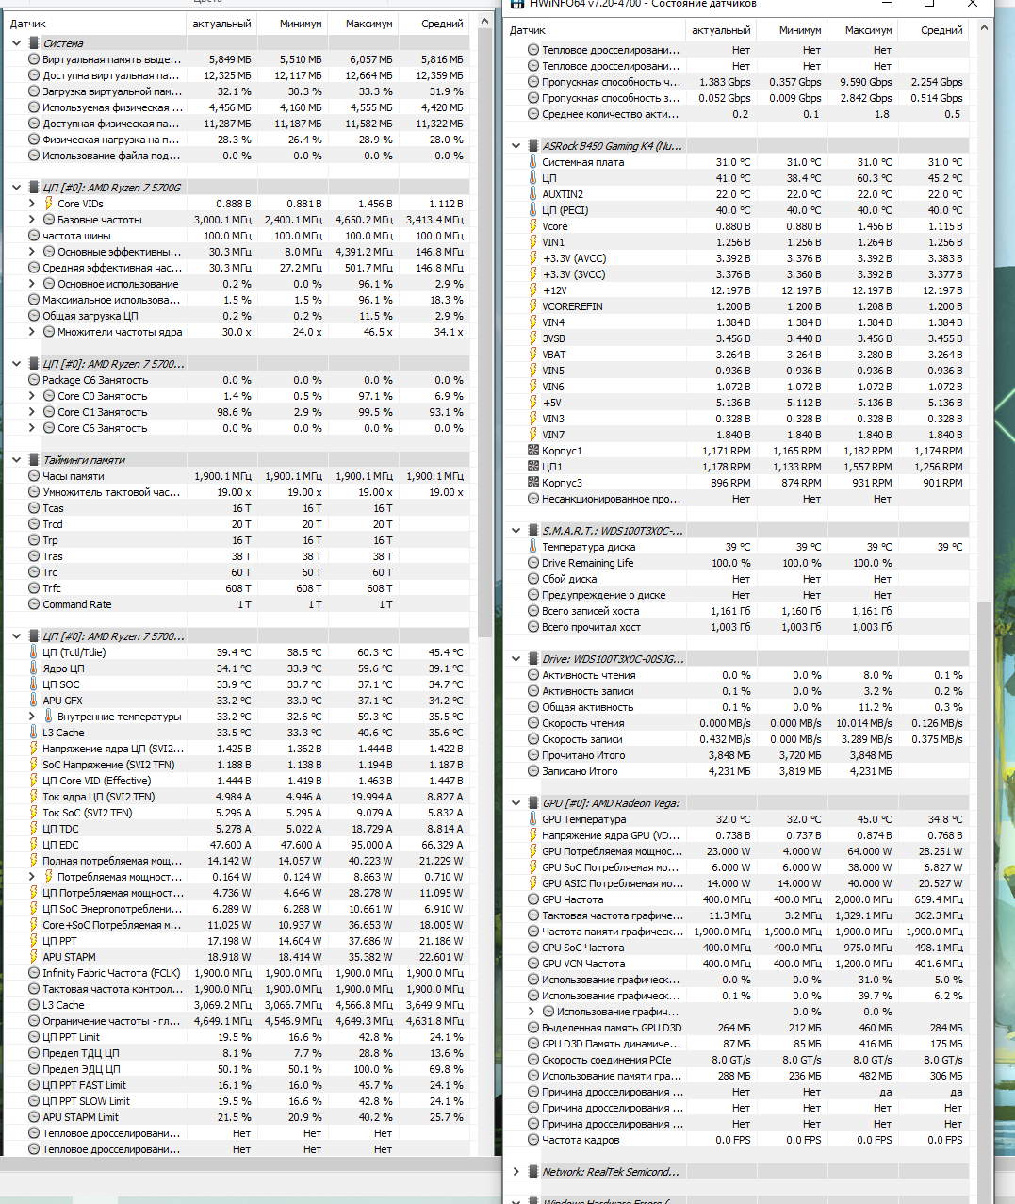1015x1204 pixels.
Task: Click the thermometer icon for ЦП SOC
Action: tap(34, 684)
